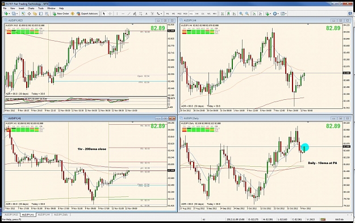Viewport: 355px width, 223px height.
Task: Click the indicators list icon
Action: click(268, 14)
